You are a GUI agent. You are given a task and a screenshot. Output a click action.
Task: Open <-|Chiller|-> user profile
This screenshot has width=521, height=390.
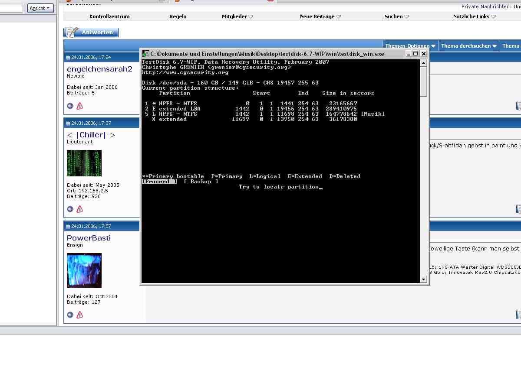pos(91,135)
